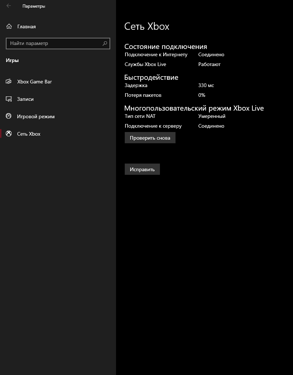Click the back arrow icon

[9, 6]
